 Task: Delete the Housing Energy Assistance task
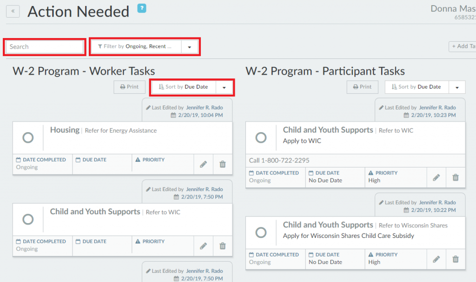tap(223, 164)
